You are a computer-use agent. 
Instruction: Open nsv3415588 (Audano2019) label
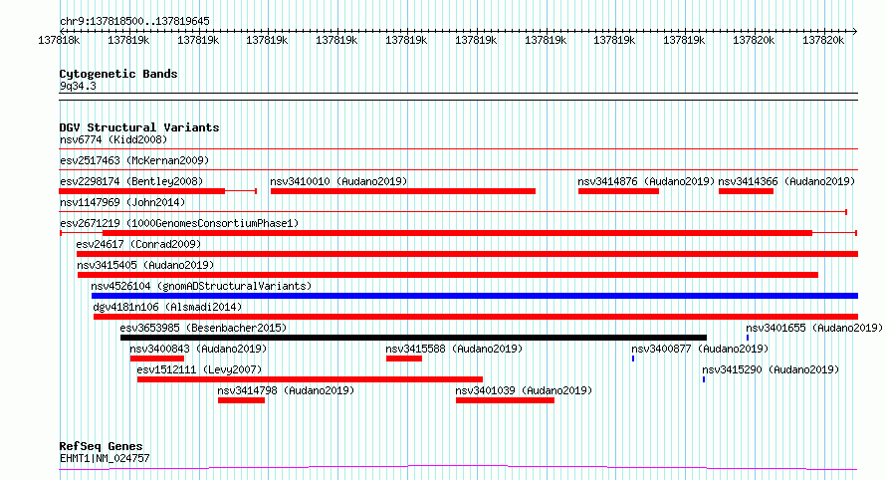click(454, 349)
